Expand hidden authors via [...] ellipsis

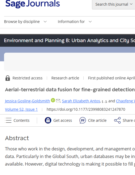pyautogui.click(x=104, y=101)
